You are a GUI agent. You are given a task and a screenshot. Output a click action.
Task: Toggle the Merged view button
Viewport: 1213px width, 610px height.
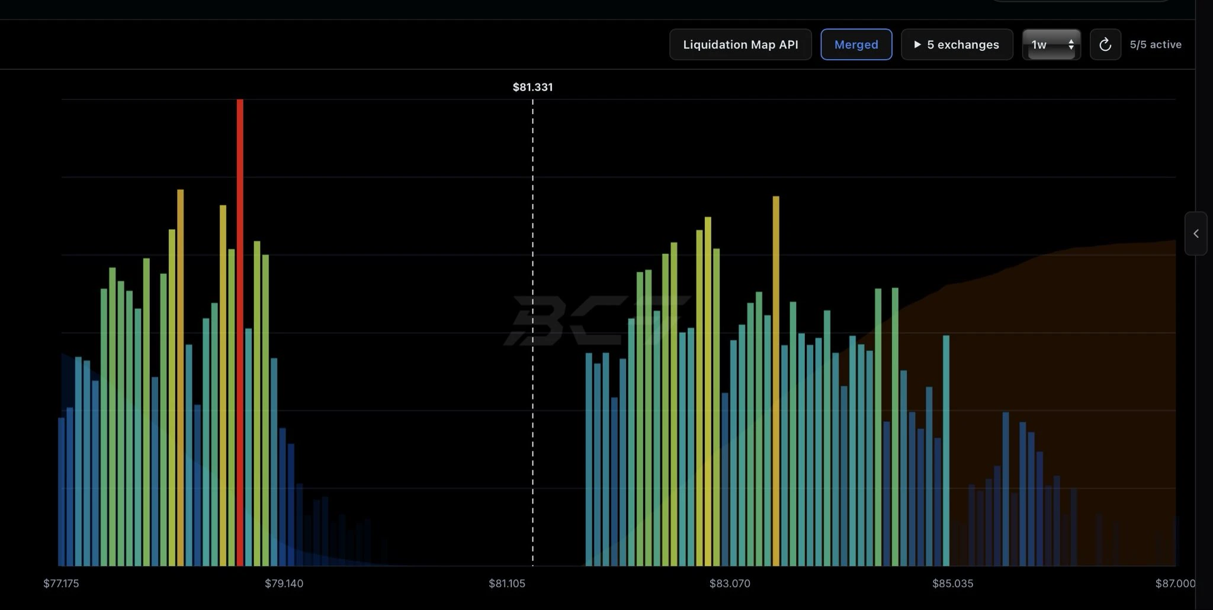pyautogui.click(x=856, y=44)
